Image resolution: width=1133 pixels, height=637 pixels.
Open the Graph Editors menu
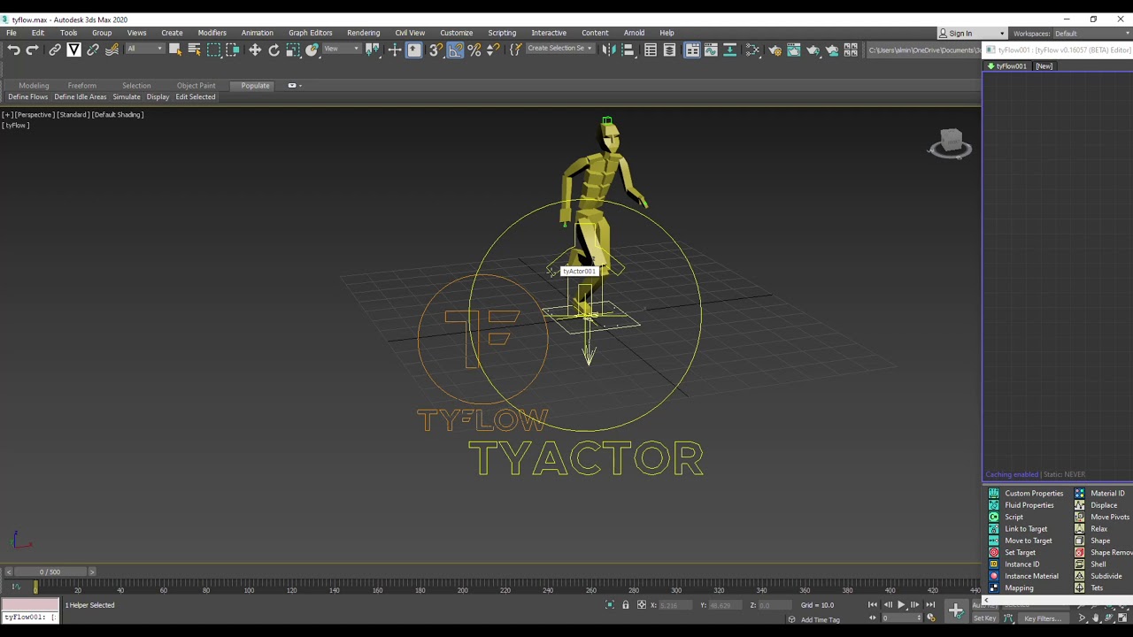pos(311,33)
